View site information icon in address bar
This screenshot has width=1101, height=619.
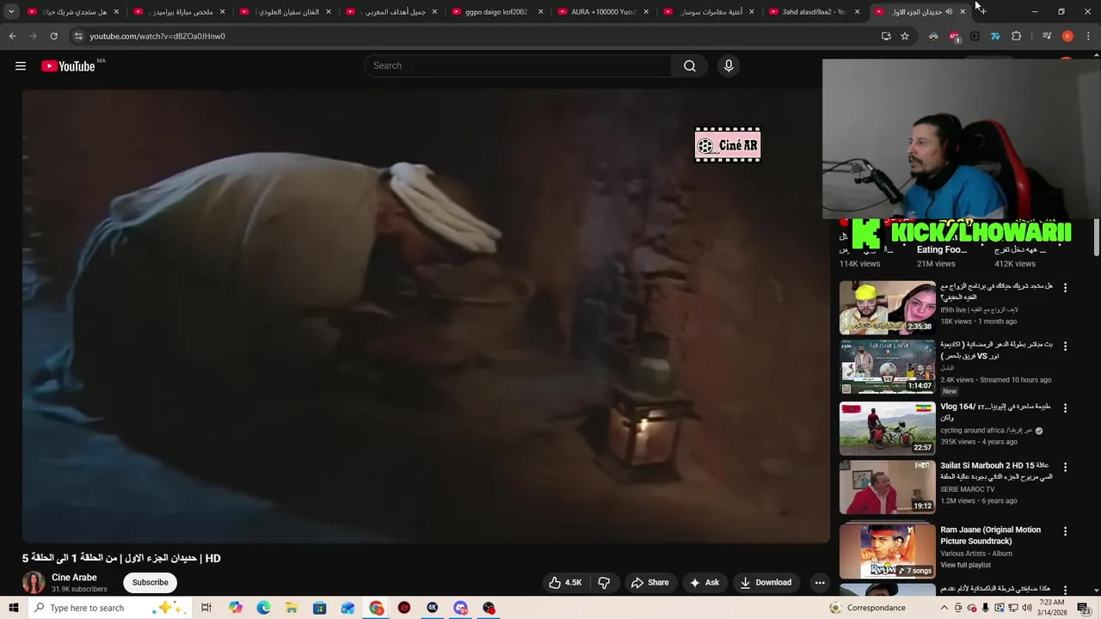point(77,36)
